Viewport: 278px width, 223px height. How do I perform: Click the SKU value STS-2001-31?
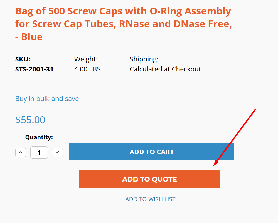pos(34,69)
